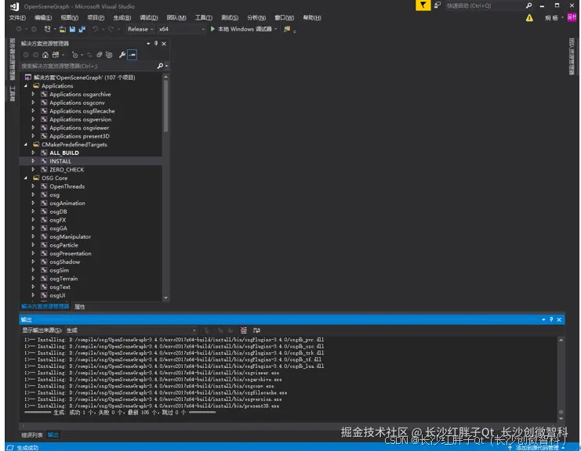
Task: Select the OpenSceneGraph solution root node
Action: pyautogui.click(x=84, y=78)
